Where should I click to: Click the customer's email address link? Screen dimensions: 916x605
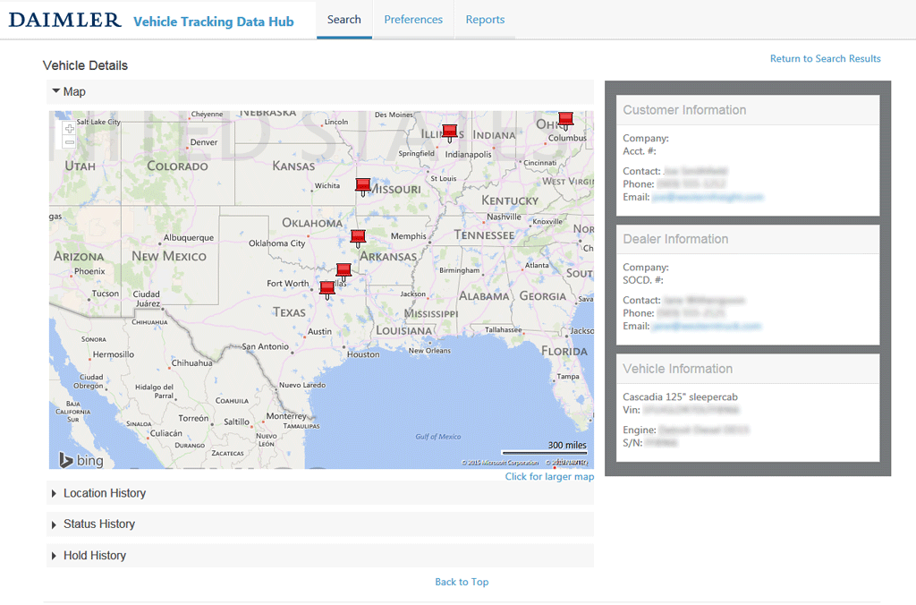pyautogui.click(x=707, y=197)
